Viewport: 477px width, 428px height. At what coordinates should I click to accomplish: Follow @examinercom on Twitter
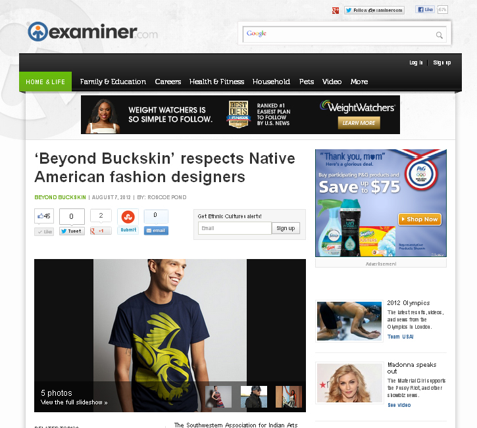click(x=374, y=11)
